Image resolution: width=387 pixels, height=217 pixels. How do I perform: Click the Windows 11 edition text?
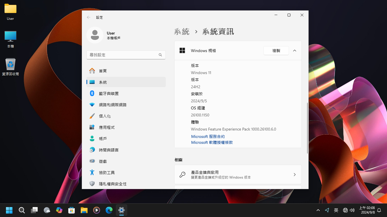click(x=201, y=73)
